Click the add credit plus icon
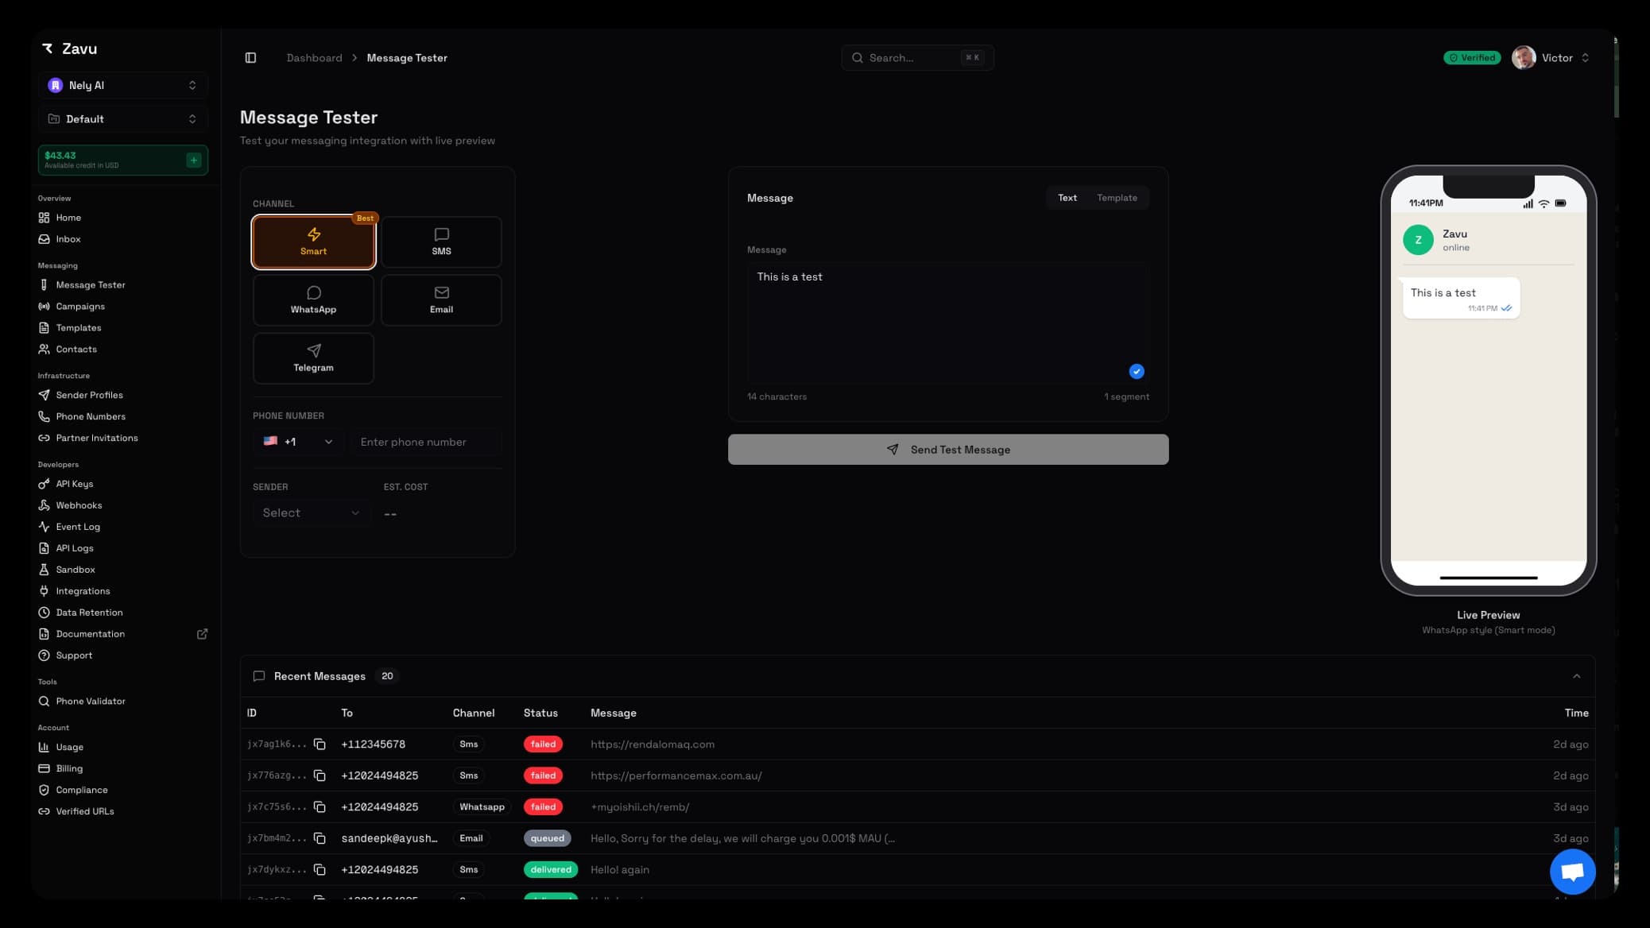1650x928 pixels. point(193,160)
